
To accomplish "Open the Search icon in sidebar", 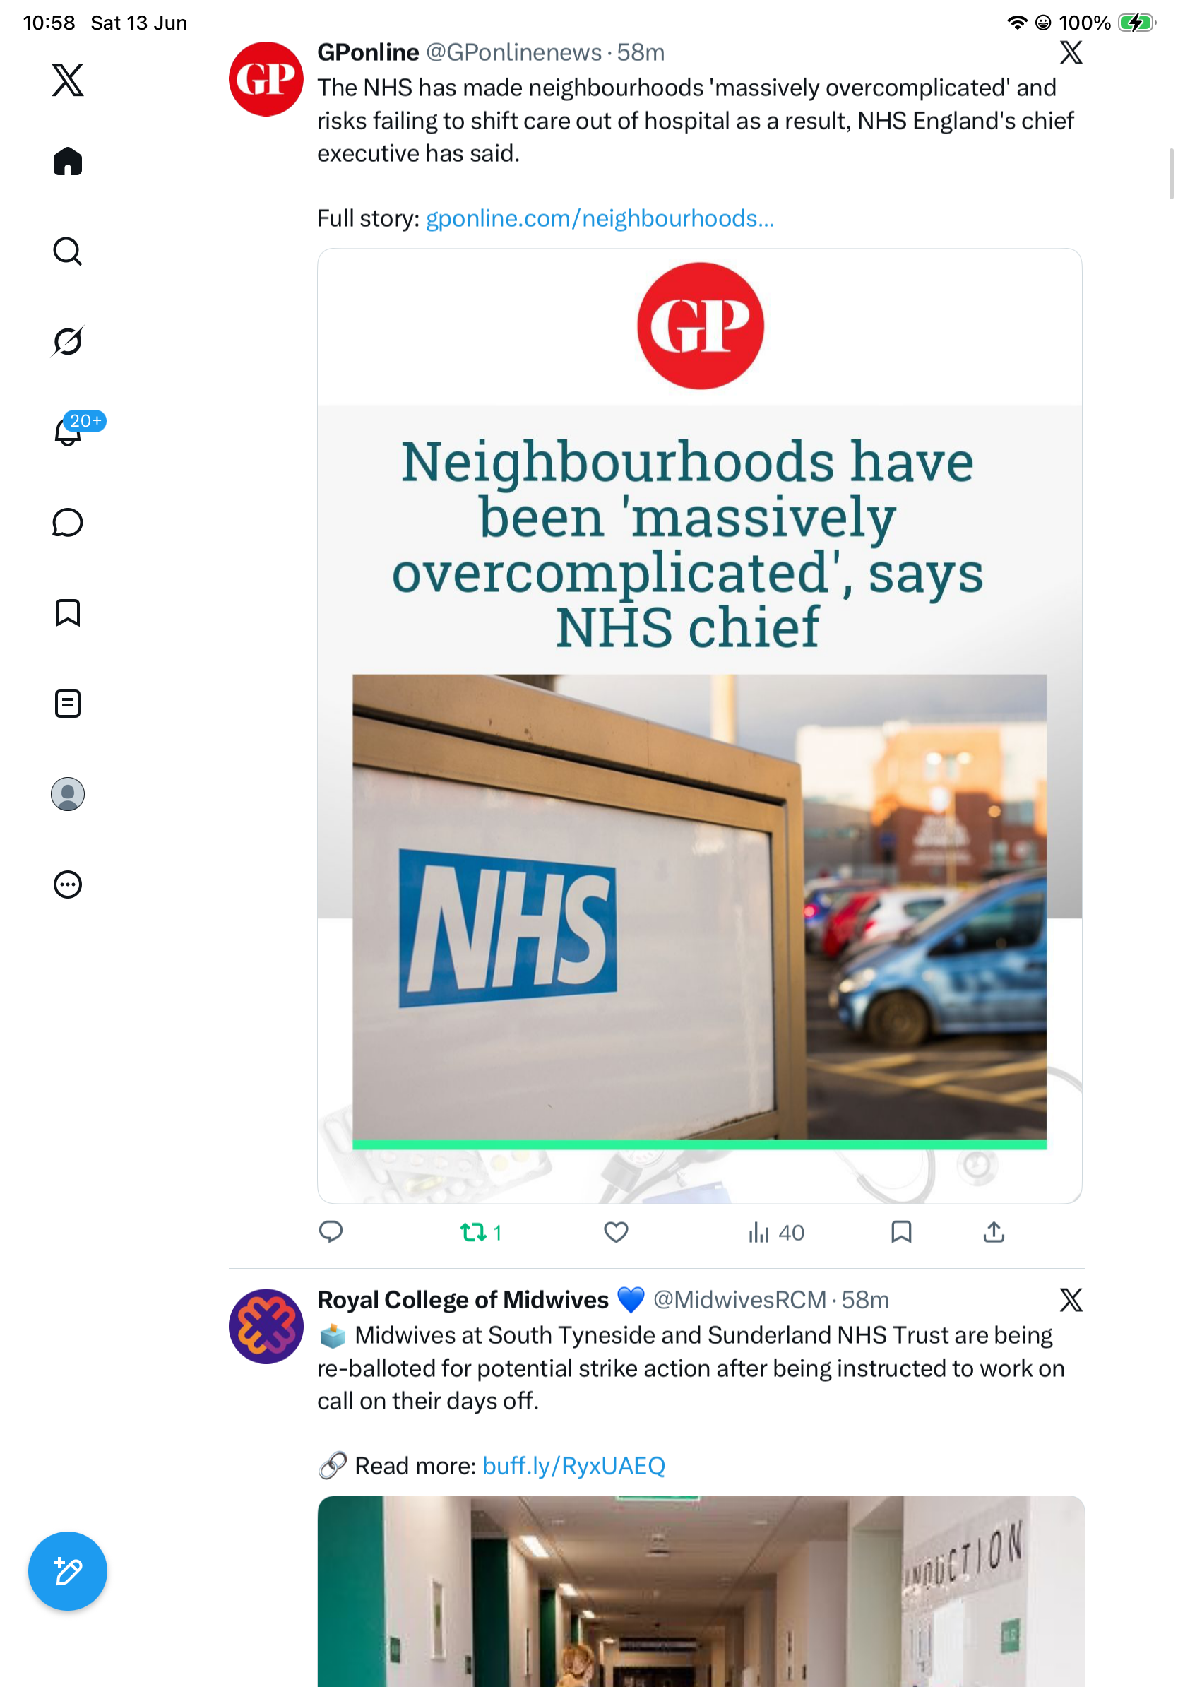I will click(x=68, y=251).
